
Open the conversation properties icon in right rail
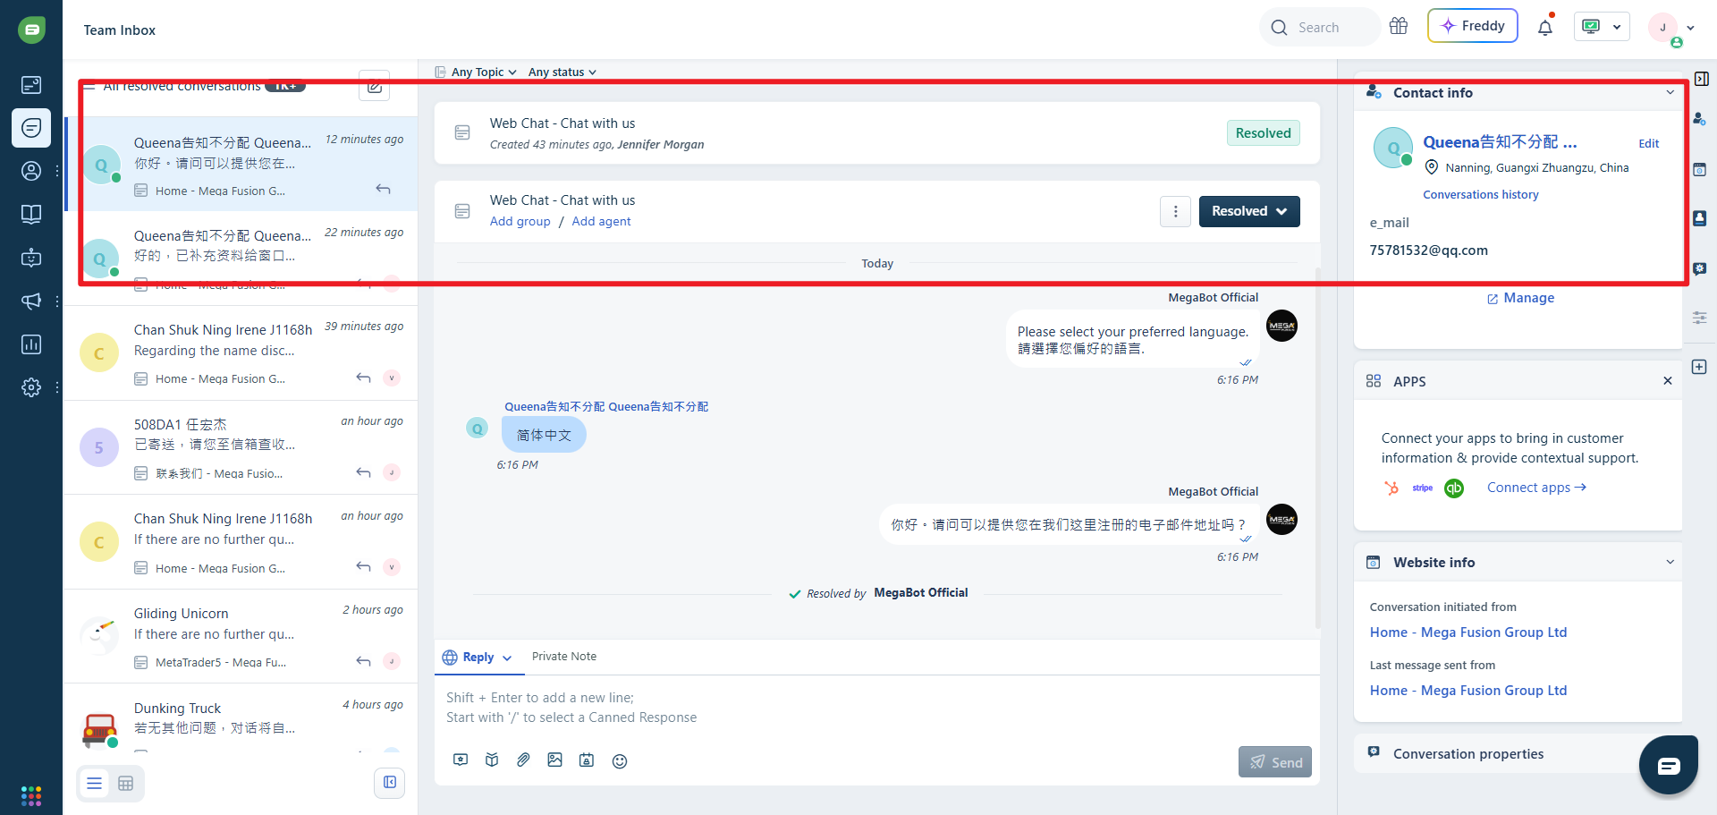pyautogui.click(x=1700, y=268)
